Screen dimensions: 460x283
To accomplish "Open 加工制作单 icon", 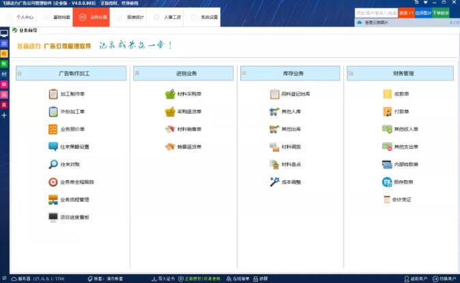I will (x=53, y=94).
